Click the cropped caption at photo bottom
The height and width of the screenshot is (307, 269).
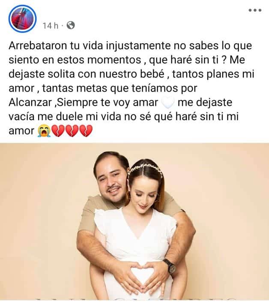click(135, 299)
